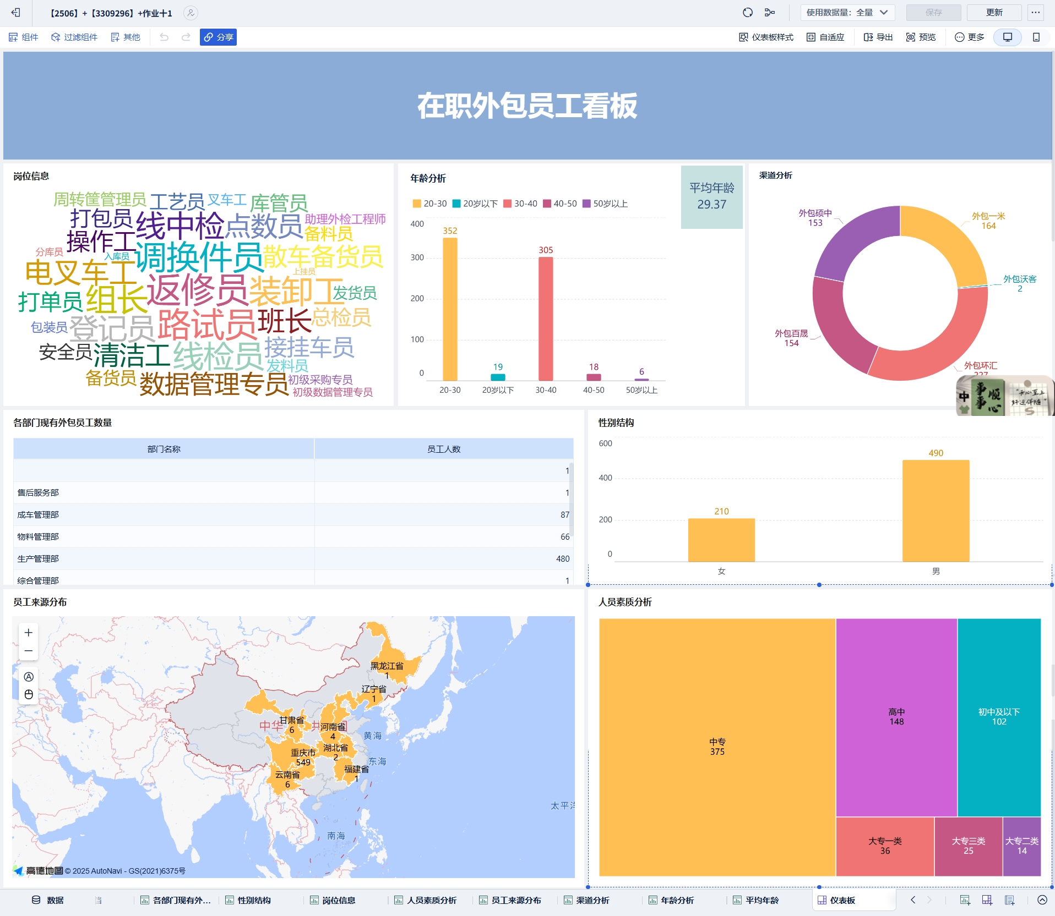The image size is (1055, 916).
Task: Open the collaborator user icon beside title
Action: (191, 13)
